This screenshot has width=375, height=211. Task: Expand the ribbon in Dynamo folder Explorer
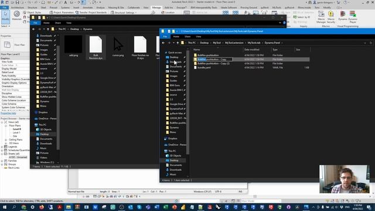[280, 23]
